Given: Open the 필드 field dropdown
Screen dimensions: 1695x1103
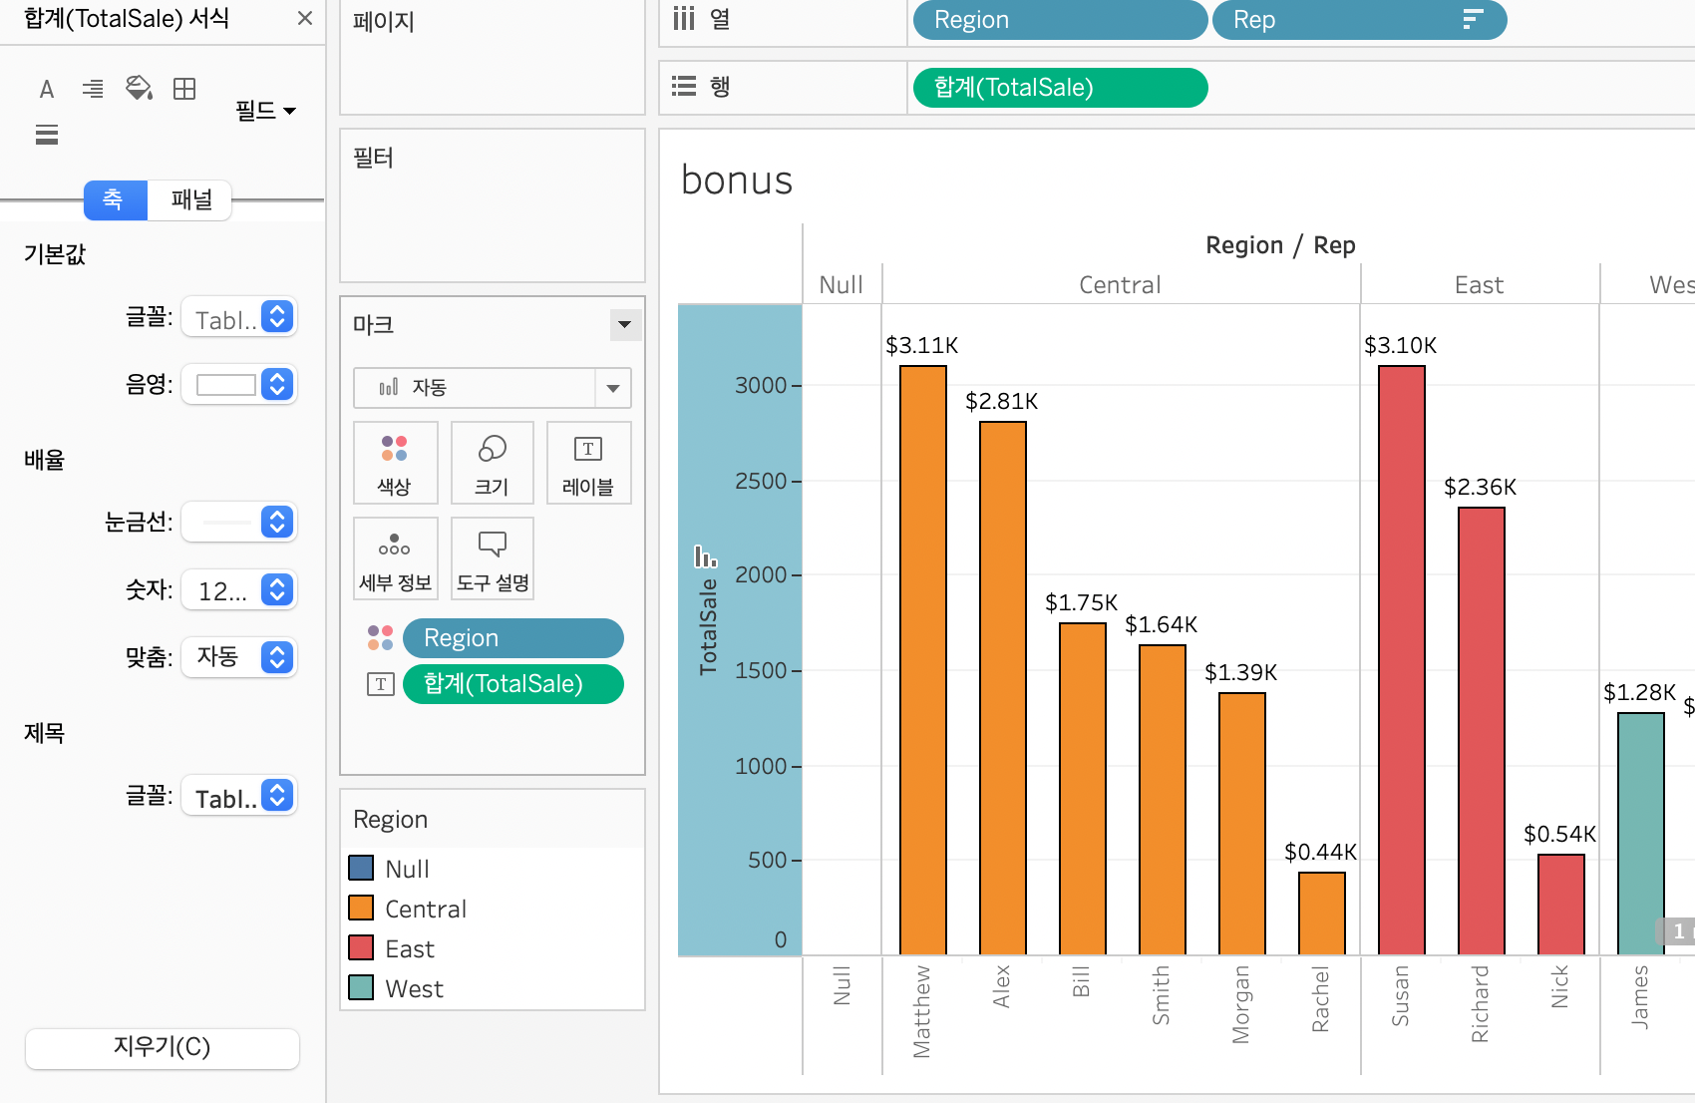Looking at the screenshot, I should (x=265, y=111).
